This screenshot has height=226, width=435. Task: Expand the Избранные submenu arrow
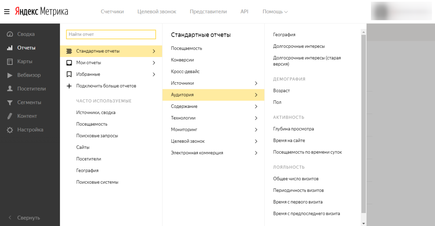pos(154,74)
